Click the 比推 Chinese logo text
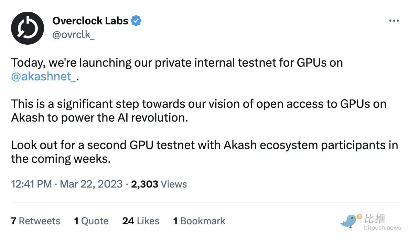This screenshot has height=237, width=408. coord(375,218)
